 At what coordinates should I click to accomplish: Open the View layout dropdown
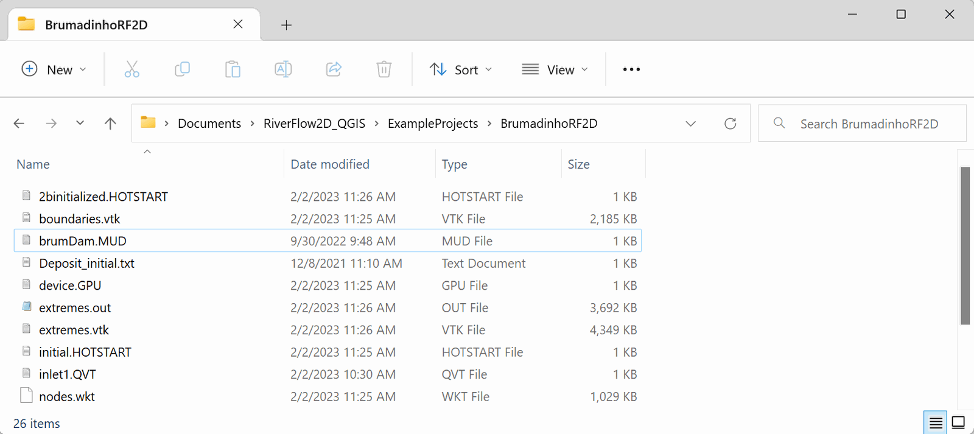coord(555,69)
